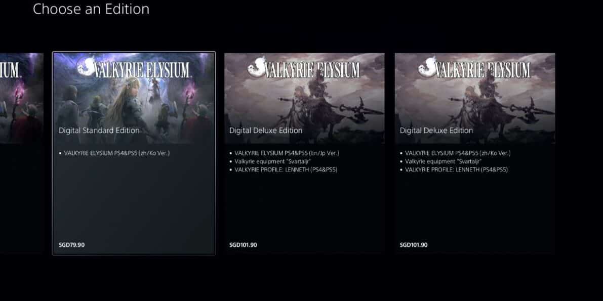Open the En/Jp Digital Deluxe Edition artwork
Screen dimensions: 603x301
pyautogui.click(x=304, y=99)
